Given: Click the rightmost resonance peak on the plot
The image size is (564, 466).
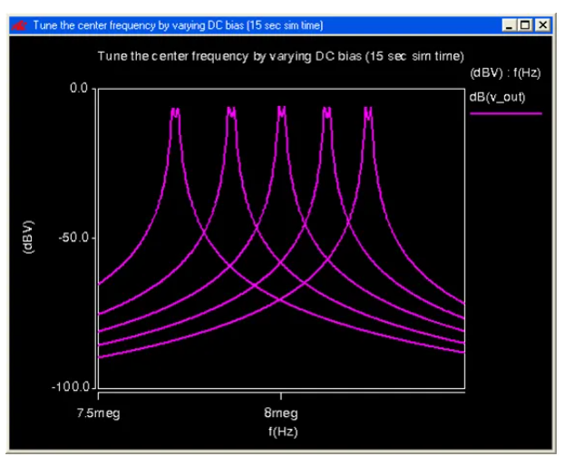Looking at the screenshot, I should click(x=368, y=112).
